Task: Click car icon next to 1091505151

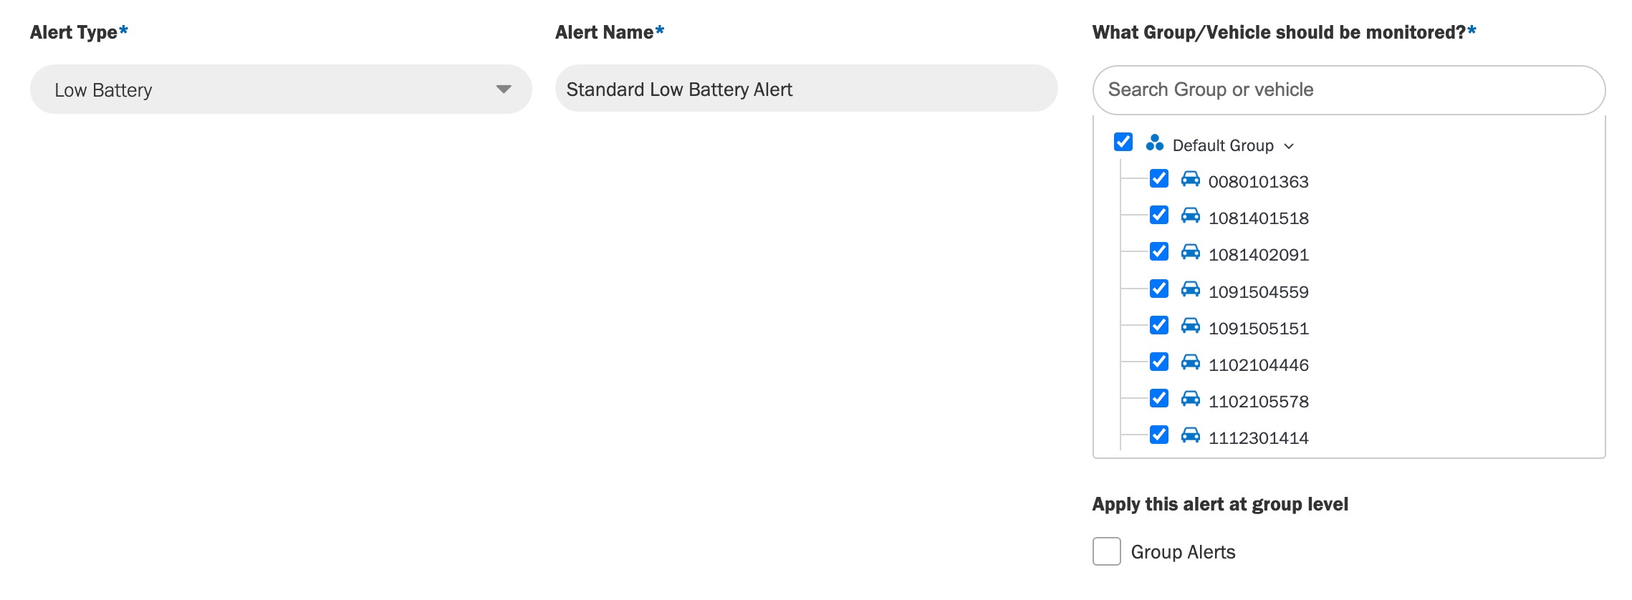Action: (1190, 326)
